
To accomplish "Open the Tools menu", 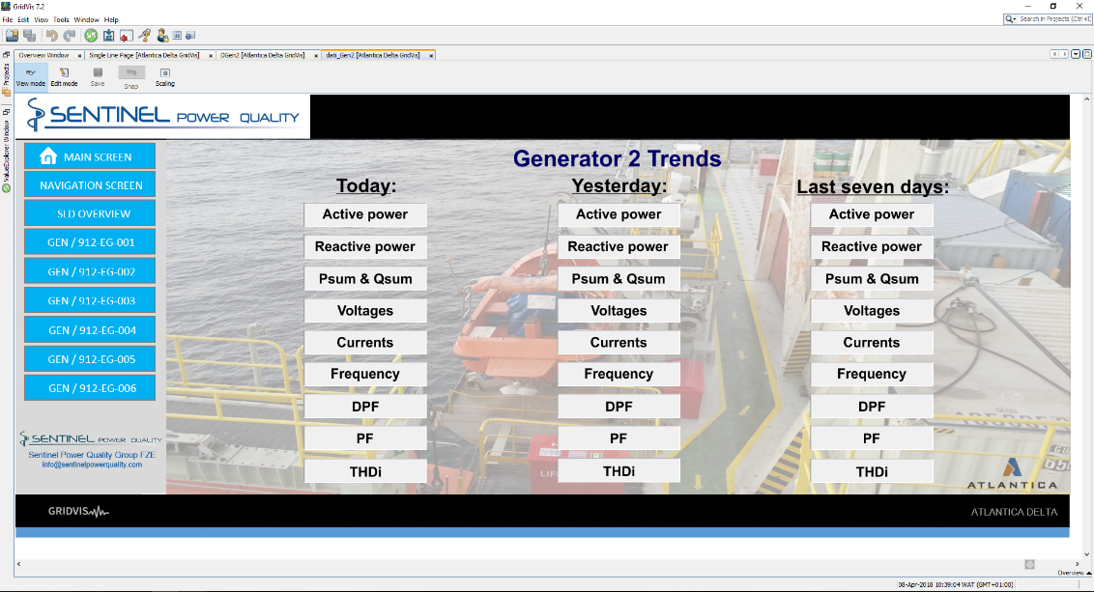I will (x=61, y=19).
